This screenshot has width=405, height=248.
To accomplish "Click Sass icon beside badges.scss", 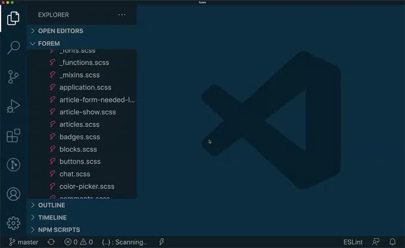I will (x=52, y=137).
